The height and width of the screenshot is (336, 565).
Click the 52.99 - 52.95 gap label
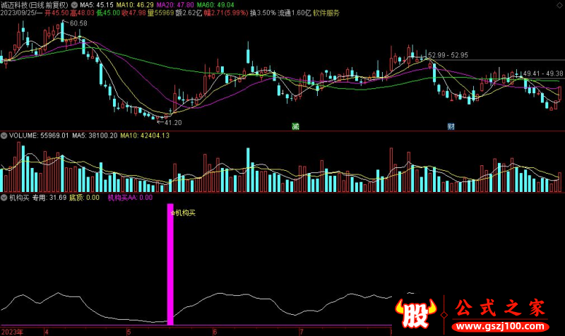click(448, 55)
